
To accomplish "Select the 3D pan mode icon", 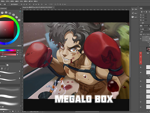I will pyautogui.click(x=60, y=4).
